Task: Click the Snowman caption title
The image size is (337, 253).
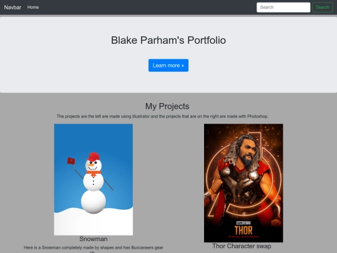Action: coord(93,239)
